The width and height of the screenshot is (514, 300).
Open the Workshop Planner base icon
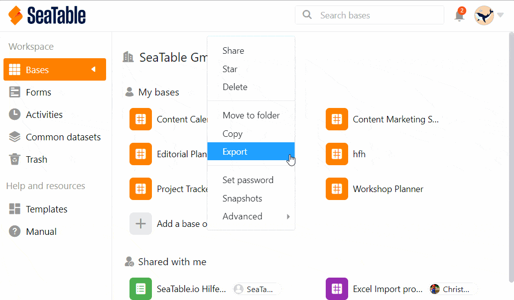(x=337, y=189)
